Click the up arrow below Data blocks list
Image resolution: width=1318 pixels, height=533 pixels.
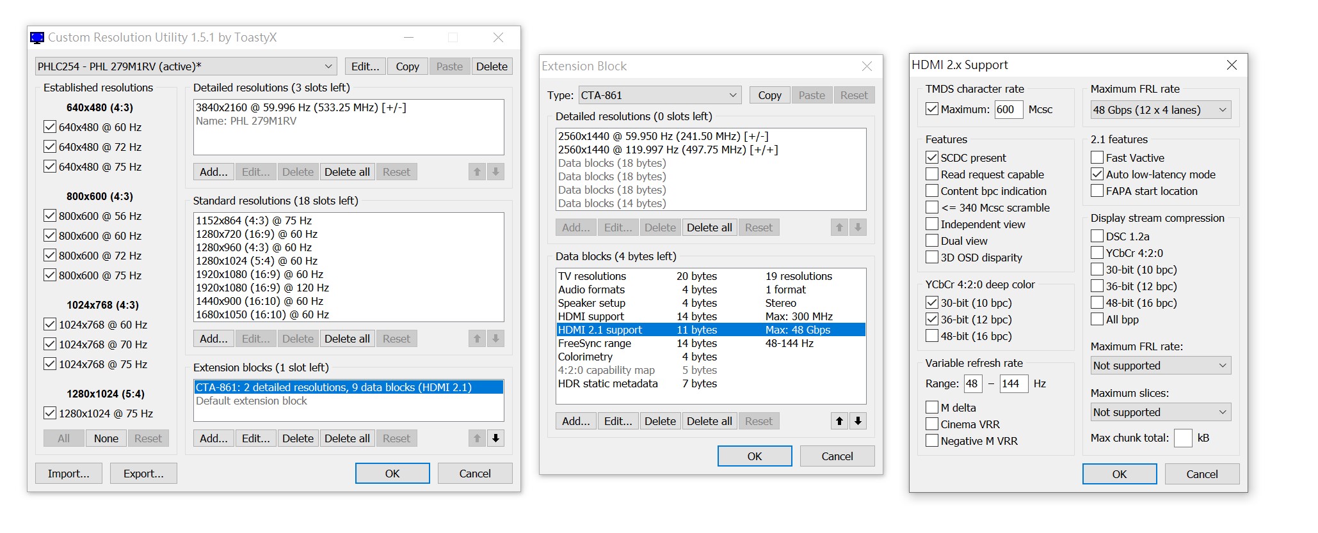tap(839, 421)
